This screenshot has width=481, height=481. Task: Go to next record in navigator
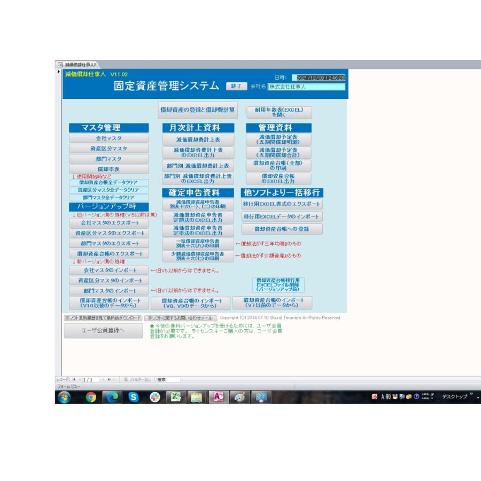(103, 379)
